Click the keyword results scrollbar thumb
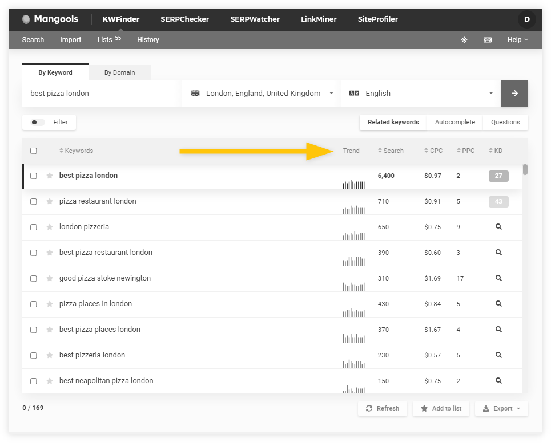The width and height of the screenshot is (551, 443). (x=525, y=169)
